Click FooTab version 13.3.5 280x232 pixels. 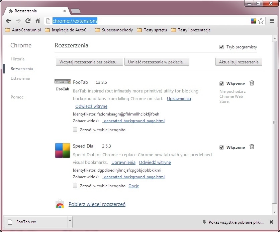(101, 82)
